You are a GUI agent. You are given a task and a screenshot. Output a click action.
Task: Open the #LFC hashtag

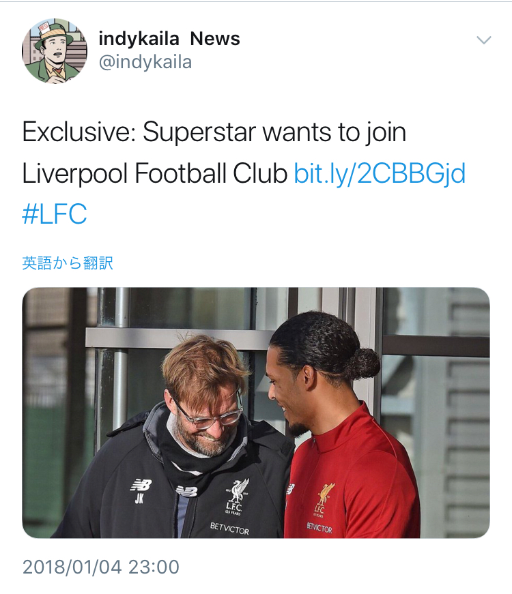point(55,214)
